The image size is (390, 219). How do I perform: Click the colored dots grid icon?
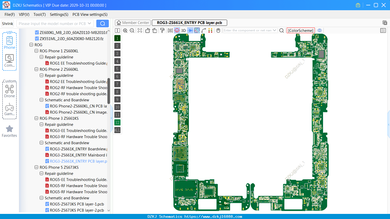[210, 30]
